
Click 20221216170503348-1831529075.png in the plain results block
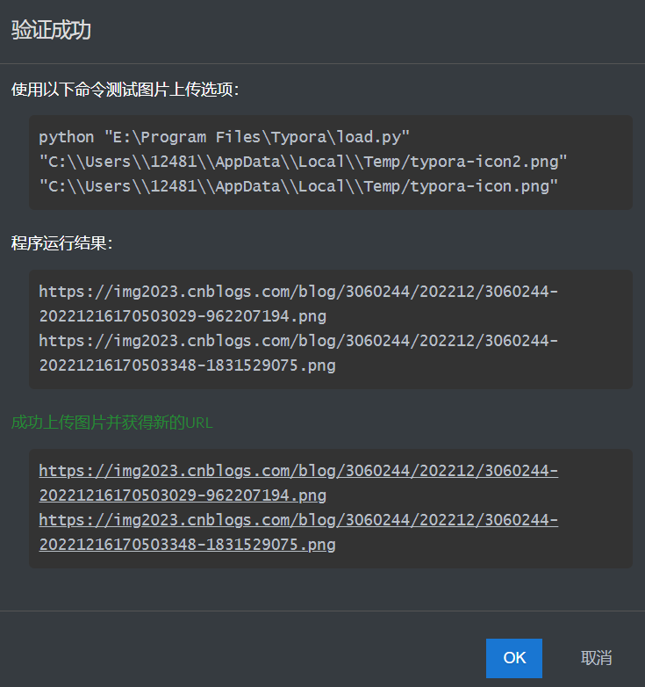(x=187, y=365)
